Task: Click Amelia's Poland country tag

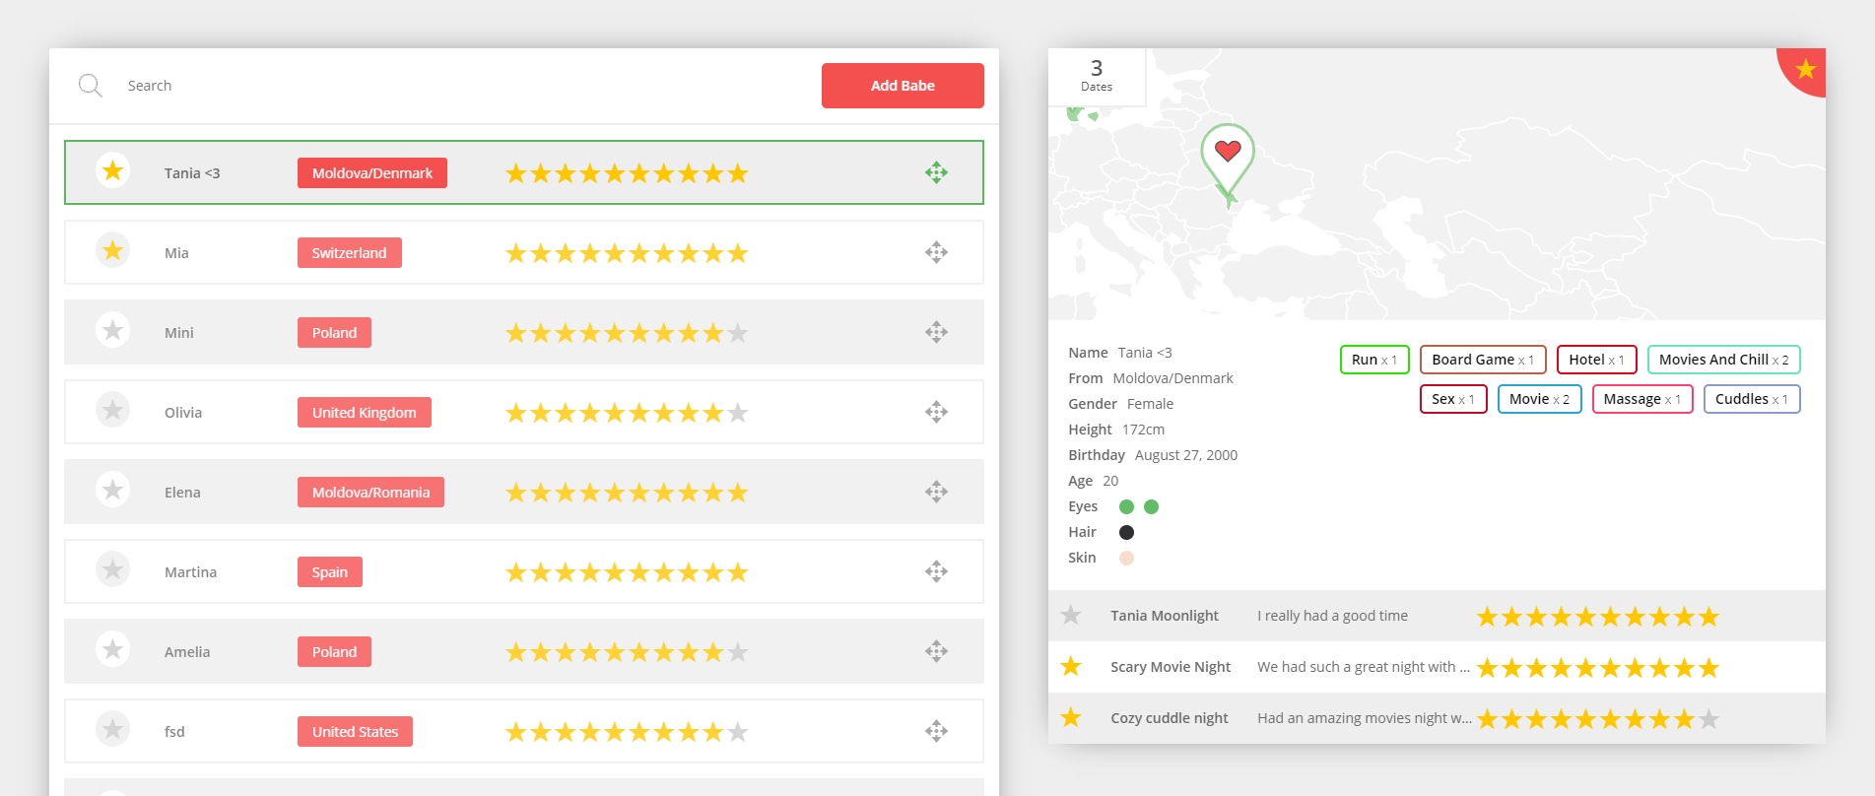Action: coord(334,652)
